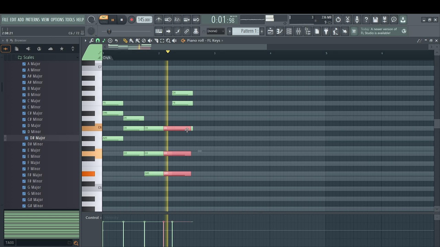Viewport: 440px width, 247px height.
Task: Select the C Minor scale preset
Action: point(34,107)
